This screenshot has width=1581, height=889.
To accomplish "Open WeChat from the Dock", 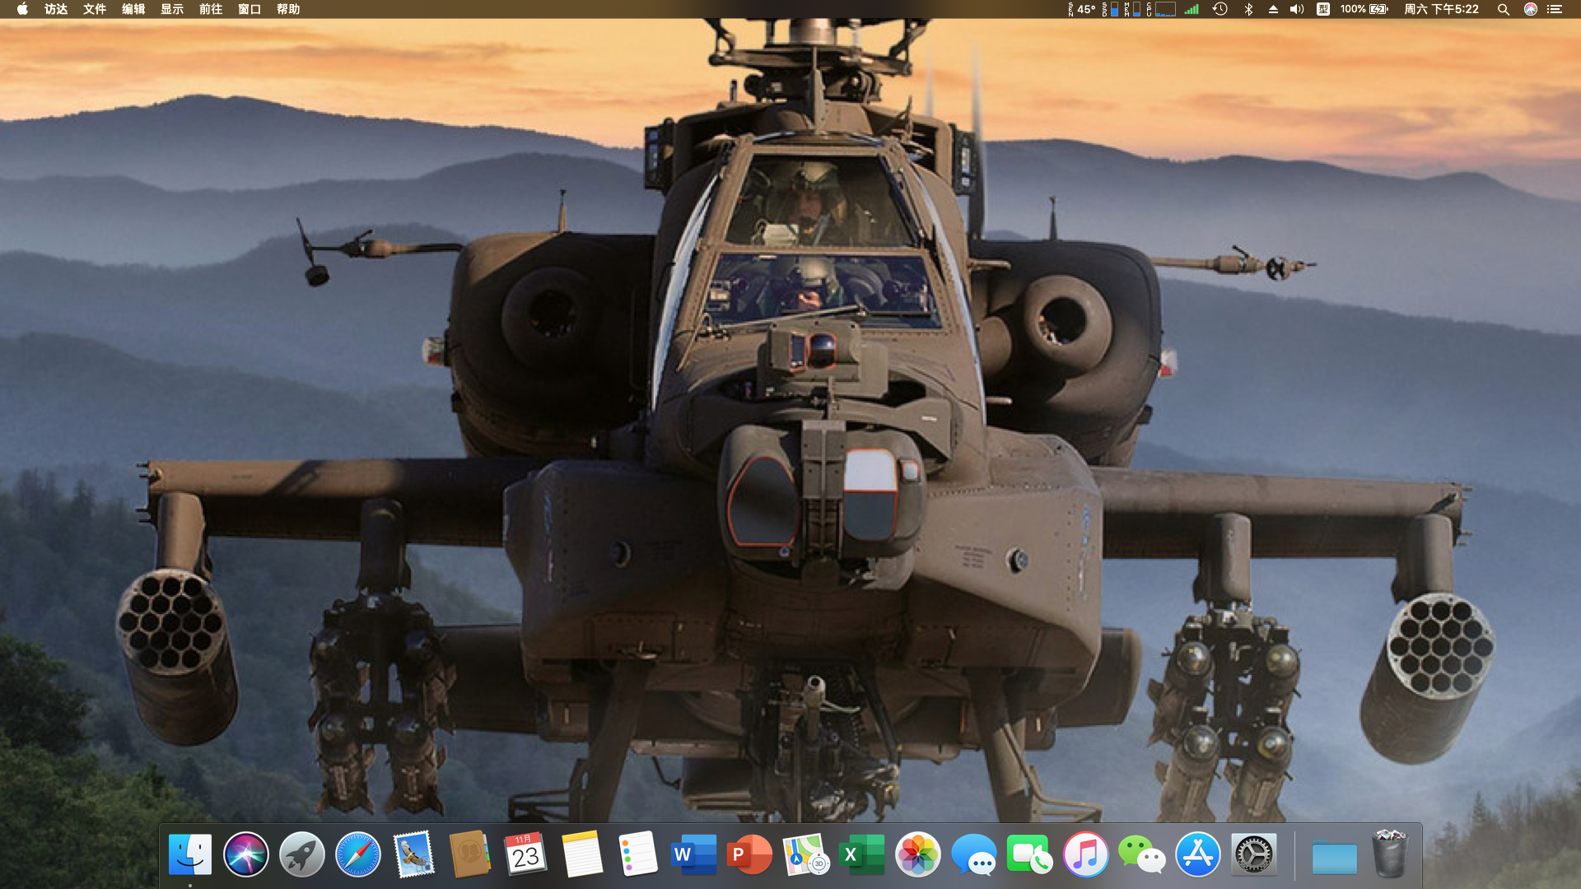I will click(1141, 854).
